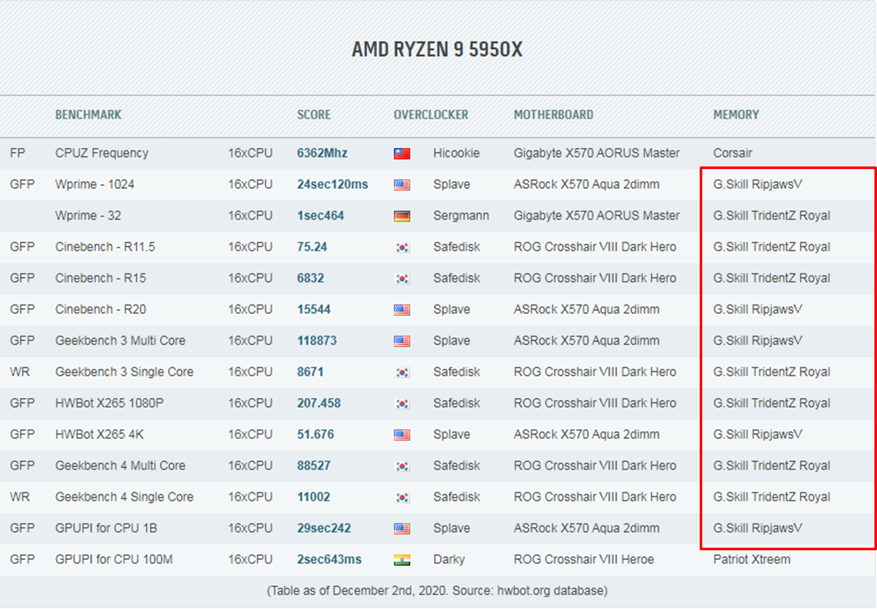Click the 207.458 HWBot X265 1080P score
Screen dimensions: 877x609
(x=319, y=403)
